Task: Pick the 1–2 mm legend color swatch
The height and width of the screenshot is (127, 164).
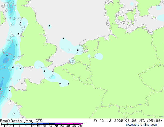Action: [16, 124]
